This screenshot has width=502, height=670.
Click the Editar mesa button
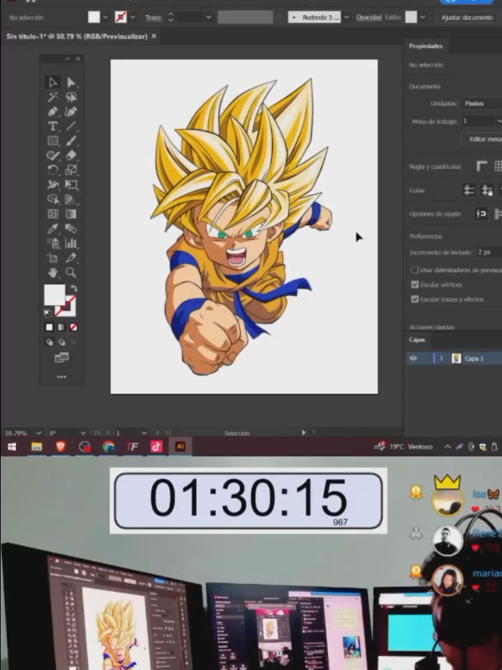click(482, 139)
